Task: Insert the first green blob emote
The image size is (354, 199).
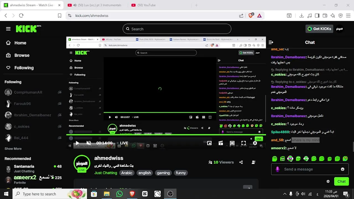Action: [275, 159]
